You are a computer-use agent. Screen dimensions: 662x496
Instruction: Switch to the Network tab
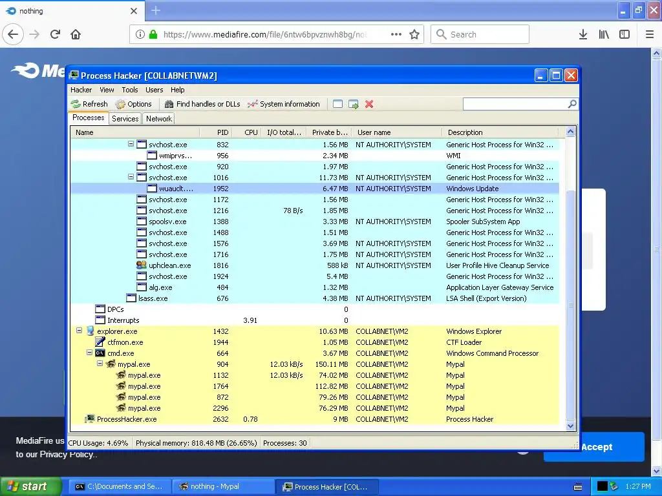click(x=159, y=119)
